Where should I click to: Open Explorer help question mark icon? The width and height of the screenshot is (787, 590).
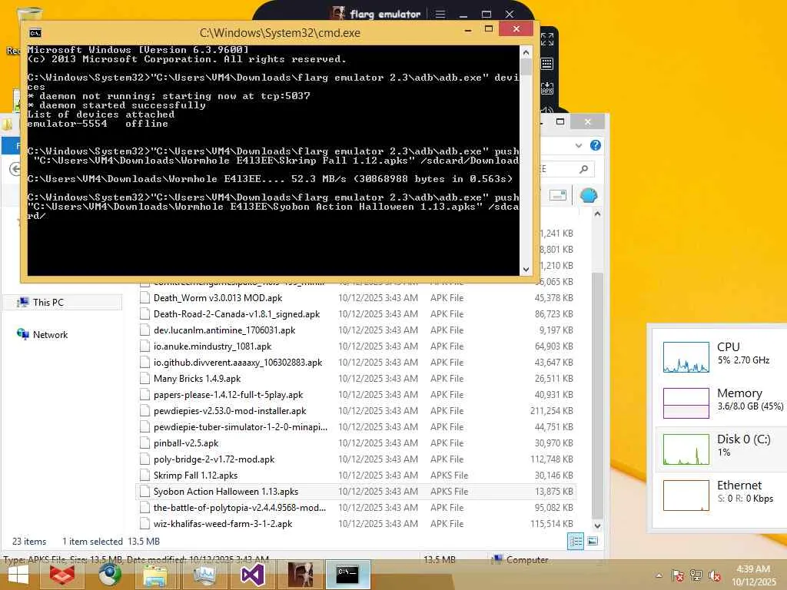596,145
